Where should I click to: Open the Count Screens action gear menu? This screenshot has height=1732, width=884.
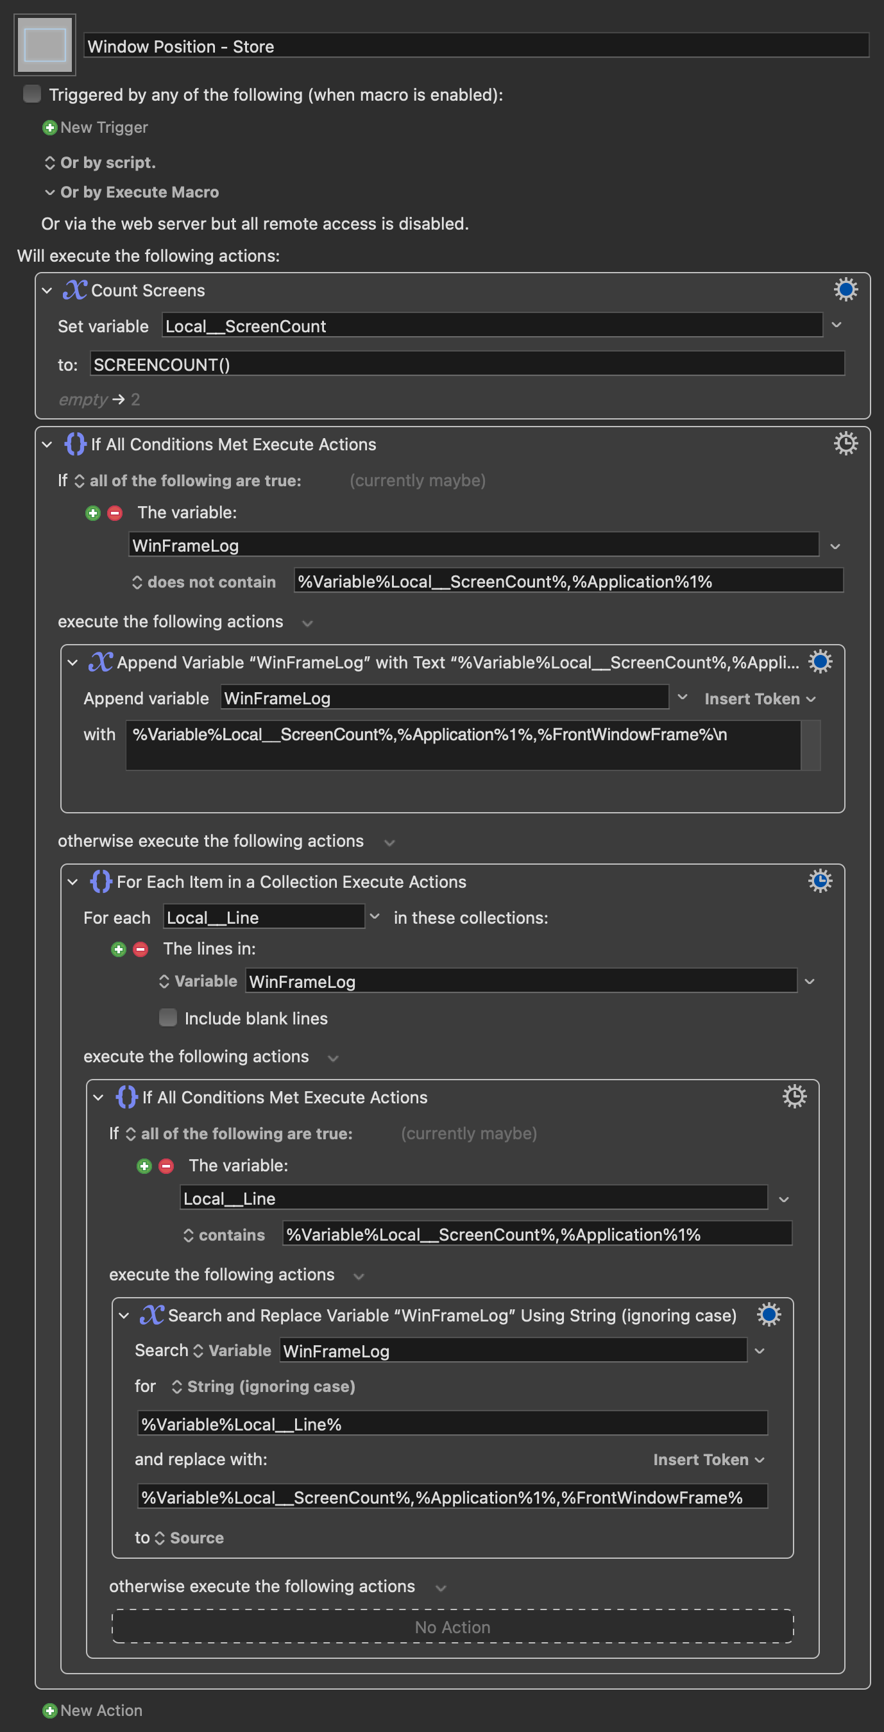tap(846, 290)
